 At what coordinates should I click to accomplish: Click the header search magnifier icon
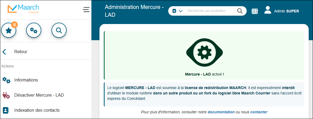pos(240,11)
